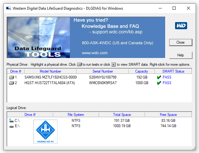Click the Capacity column header

[142, 71]
